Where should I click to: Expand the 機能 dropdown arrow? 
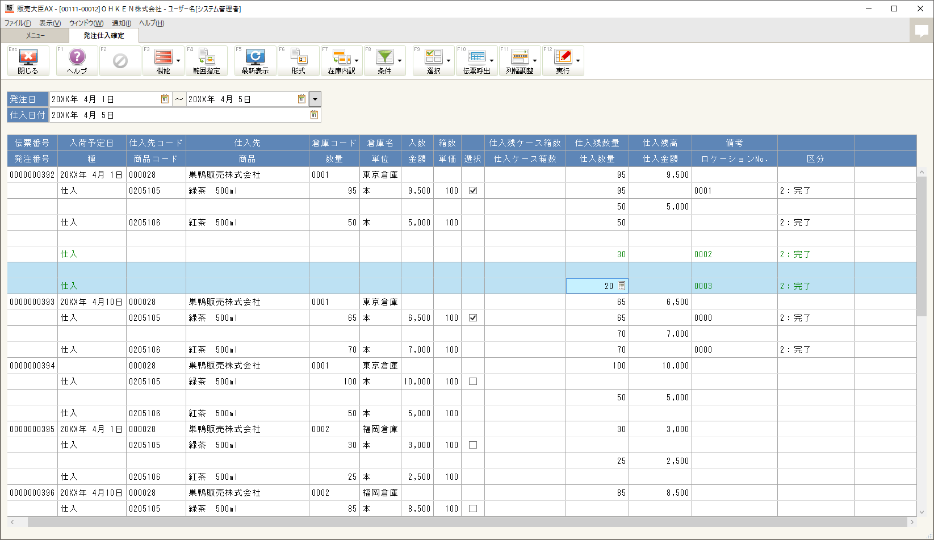coord(178,61)
